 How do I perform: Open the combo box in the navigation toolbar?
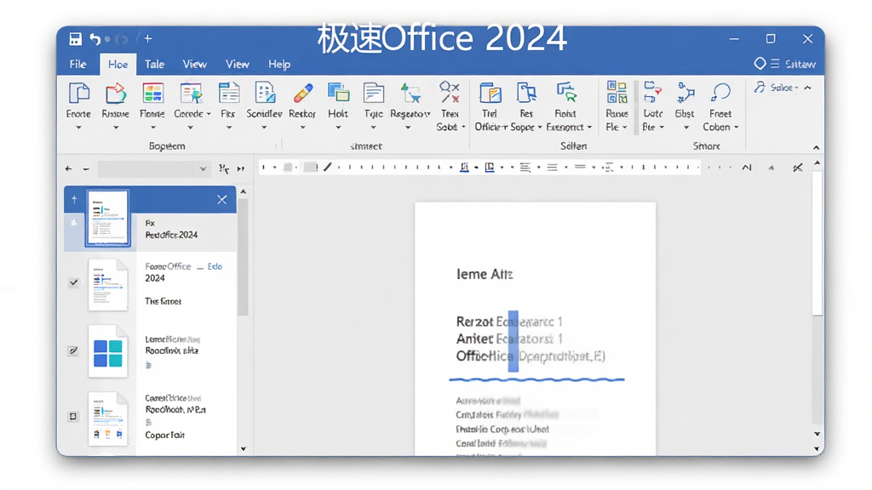tap(154, 169)
